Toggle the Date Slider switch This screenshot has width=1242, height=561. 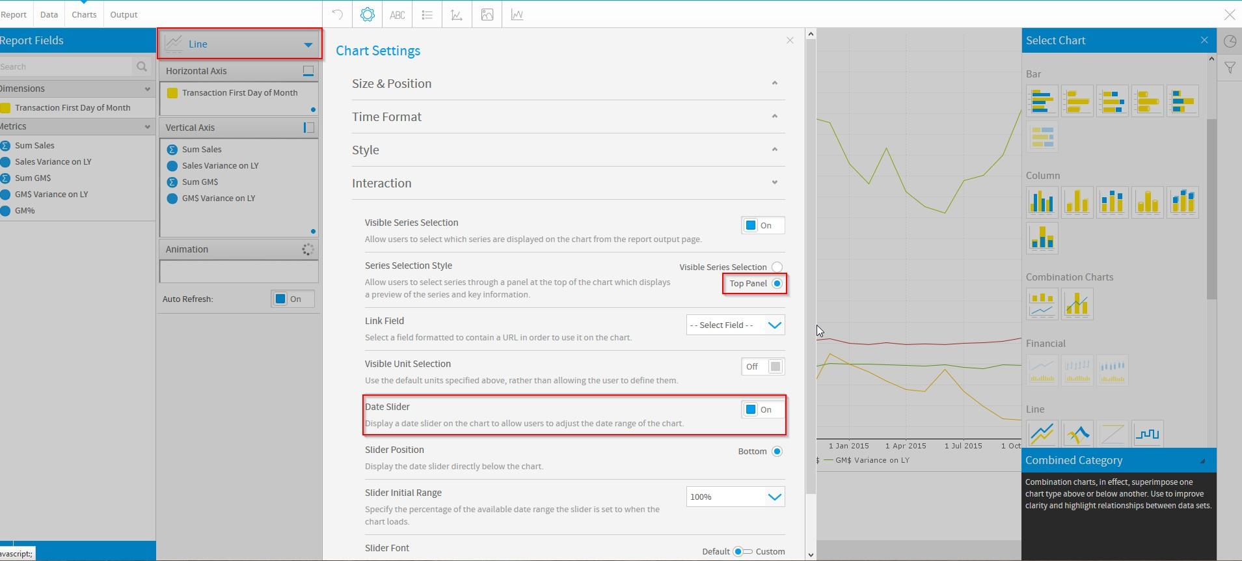[x=763, y=409]
